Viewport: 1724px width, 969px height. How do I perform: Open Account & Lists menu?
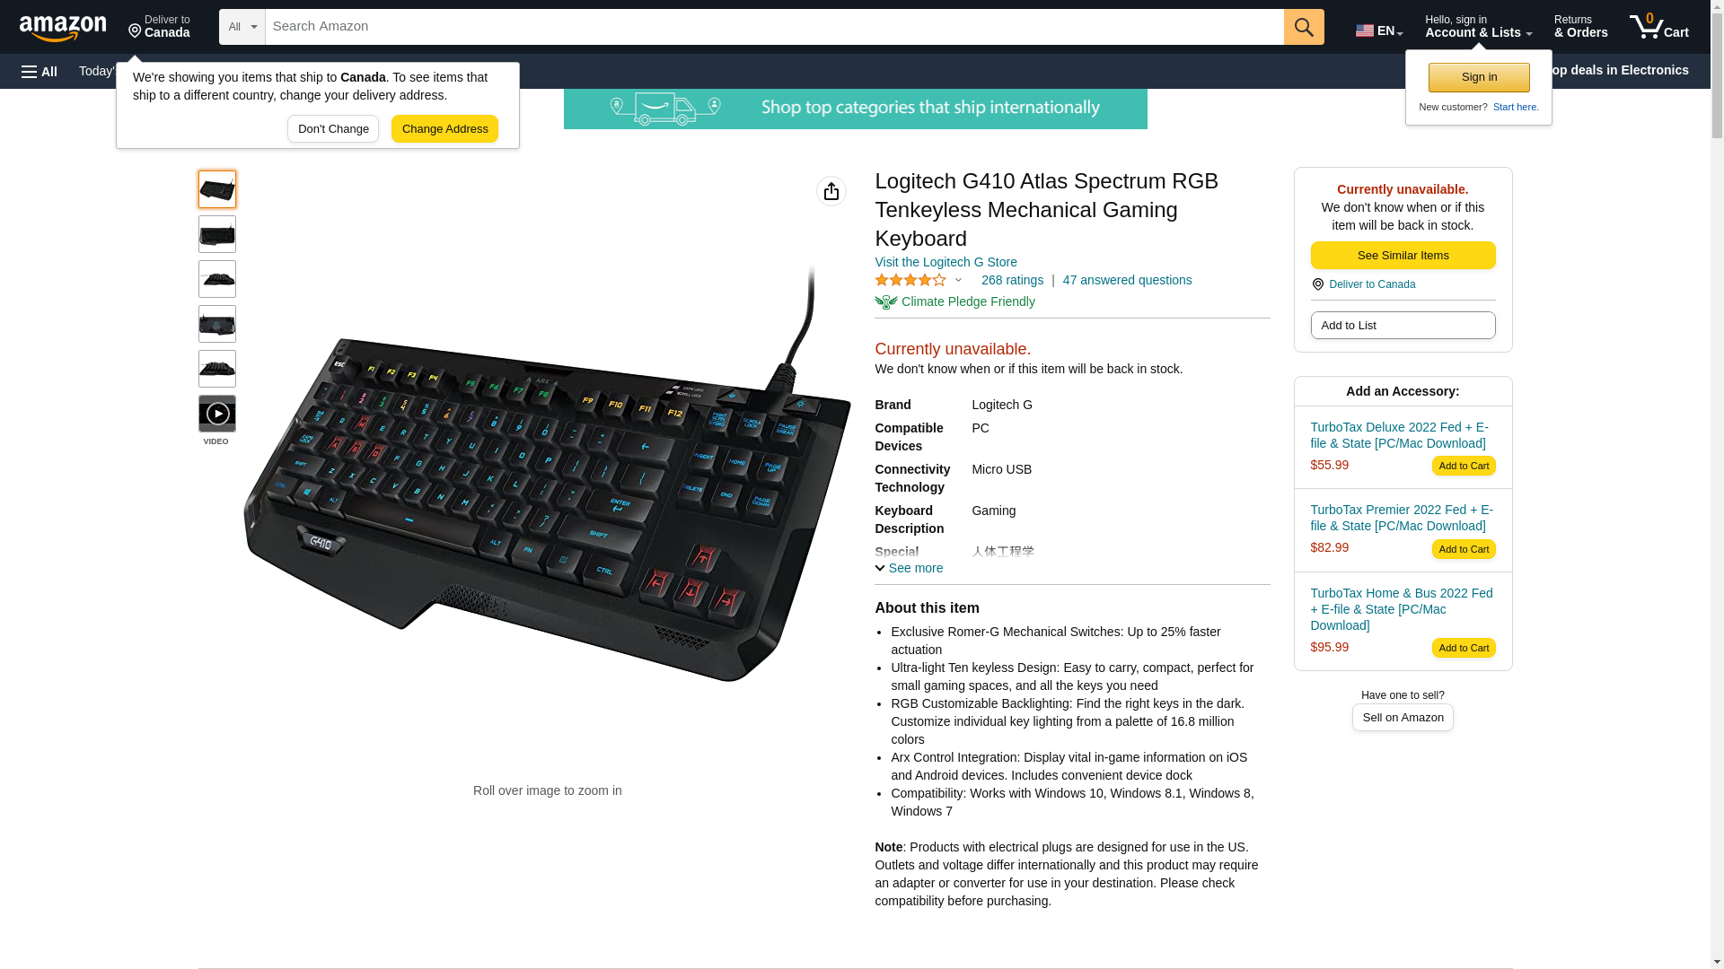[1478, 27]
